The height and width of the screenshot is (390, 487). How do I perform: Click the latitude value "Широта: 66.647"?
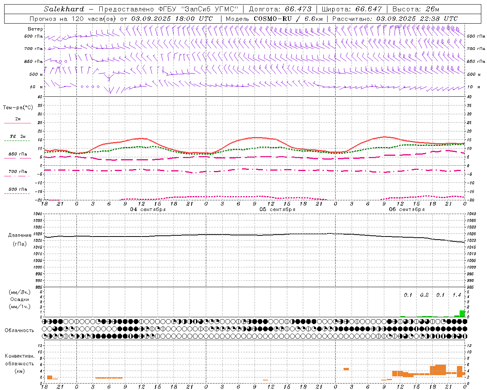[352, 9]
